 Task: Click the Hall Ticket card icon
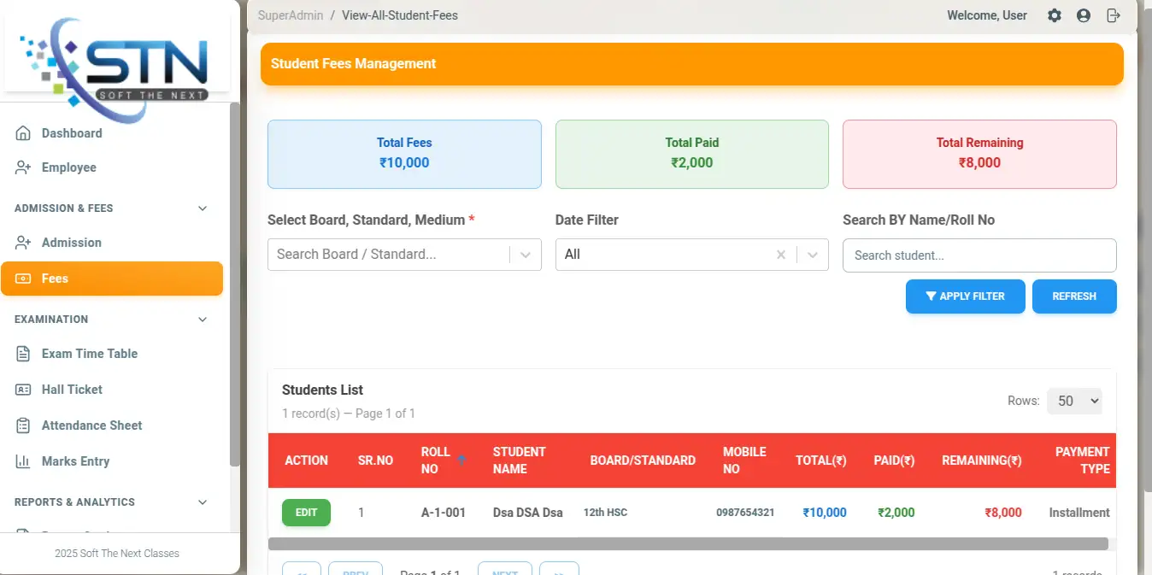[x=23, y=390]
